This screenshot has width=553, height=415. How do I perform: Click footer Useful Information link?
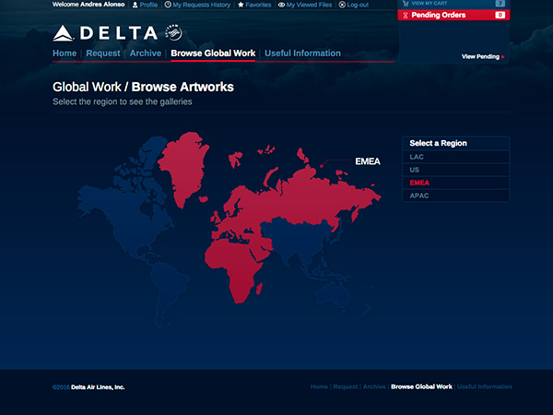pyautogui.click(x=485, y=386)
